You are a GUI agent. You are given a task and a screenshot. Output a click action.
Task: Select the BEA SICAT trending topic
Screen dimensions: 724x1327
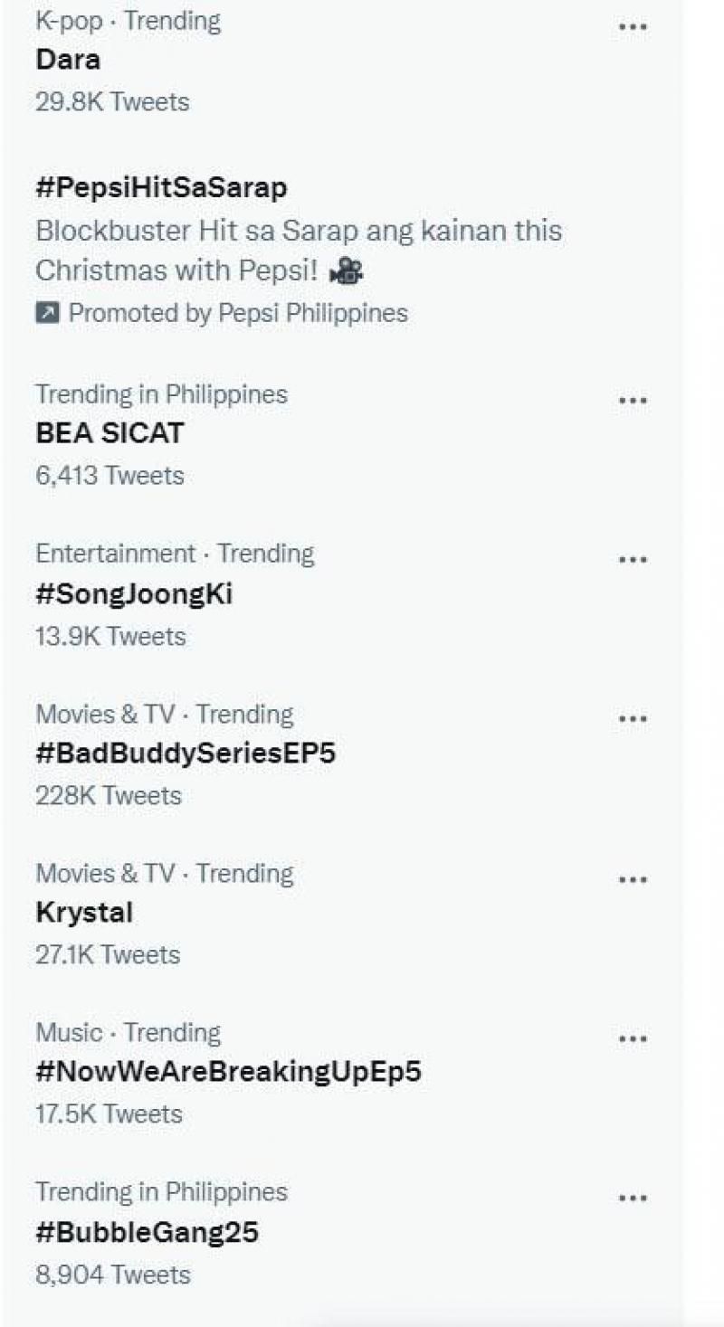(110, 433)
